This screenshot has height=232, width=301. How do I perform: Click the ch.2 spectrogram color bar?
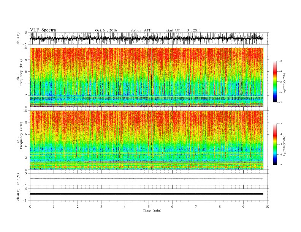(x=275, y=144)
